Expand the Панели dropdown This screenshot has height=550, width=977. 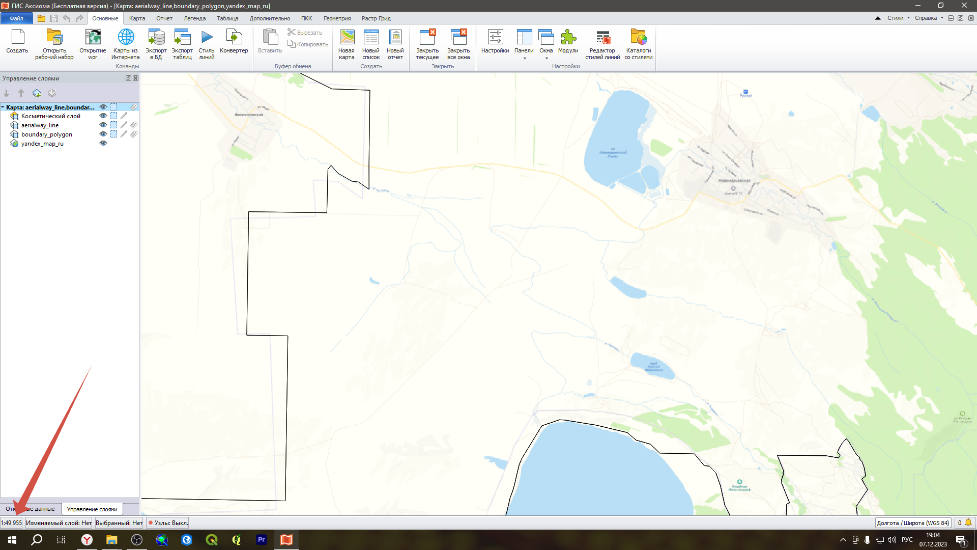pos(524,58)
